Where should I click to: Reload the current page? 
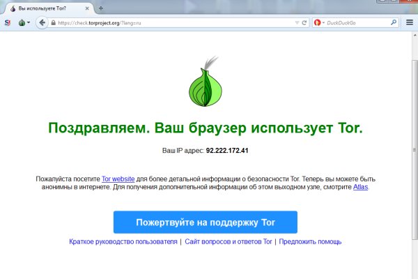304,22
